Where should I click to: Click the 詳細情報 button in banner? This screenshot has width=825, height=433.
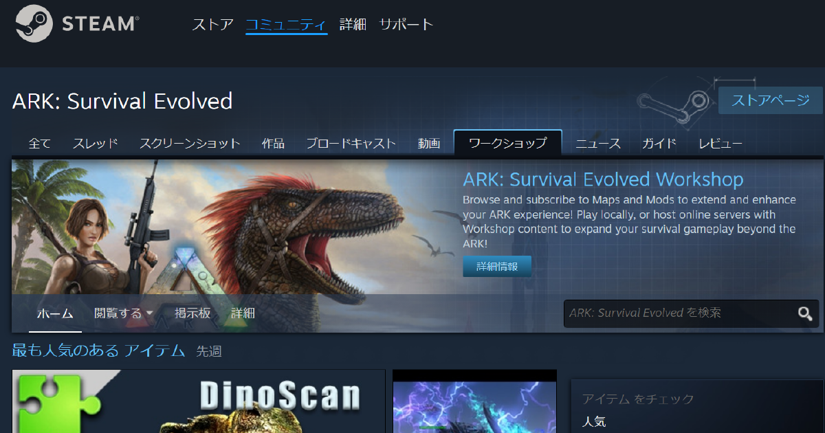(496, 267)
